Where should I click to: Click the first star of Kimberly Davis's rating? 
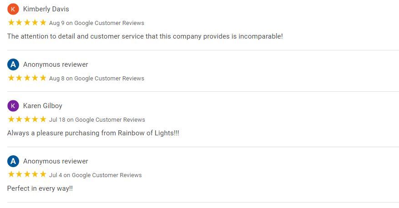click(x=11, y=23)
